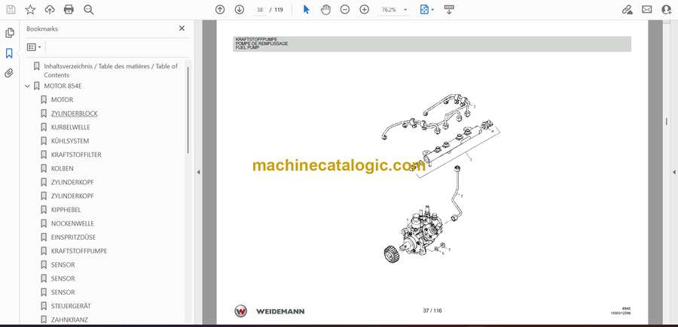Click the bookmark icon beside KOLBEN
The image size is (678, 327).
tap(44, 168)
